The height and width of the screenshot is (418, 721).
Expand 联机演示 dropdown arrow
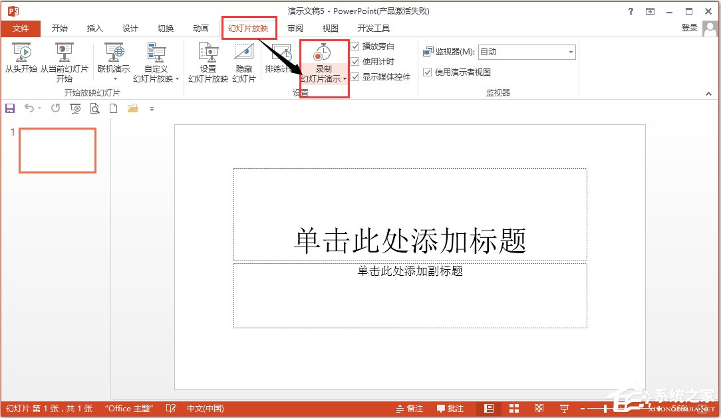pyautogui.click(x=115, y=79)
